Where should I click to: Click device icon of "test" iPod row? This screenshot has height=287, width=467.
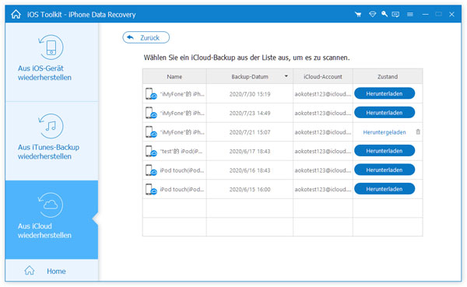(151, 151)
